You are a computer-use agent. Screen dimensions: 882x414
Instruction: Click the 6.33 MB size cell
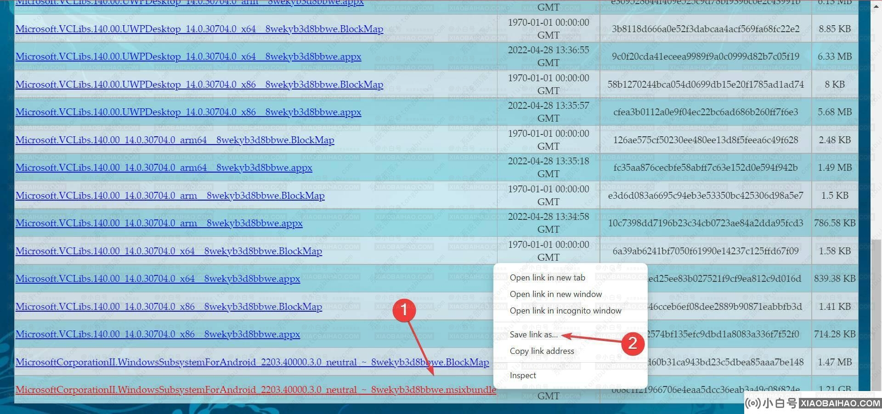tap(835, 56)
